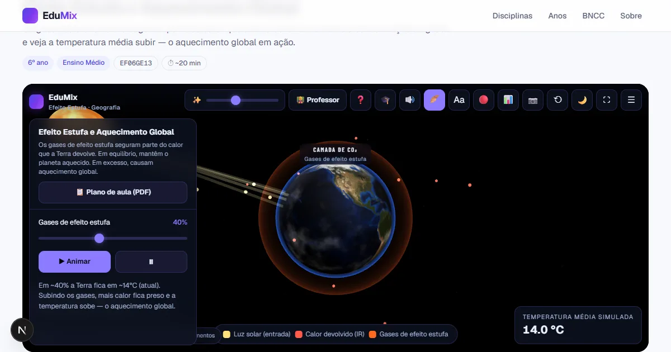Open Disciplinas in the top navigation
The image size is (671, 352).
(512, 16)
